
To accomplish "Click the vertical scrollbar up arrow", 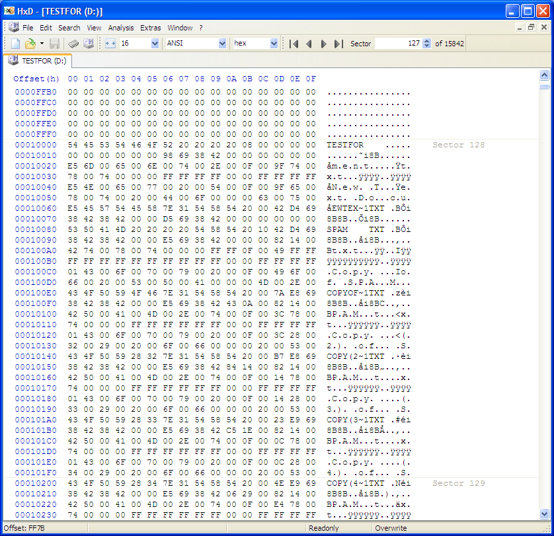I will [x=545, y=75].
